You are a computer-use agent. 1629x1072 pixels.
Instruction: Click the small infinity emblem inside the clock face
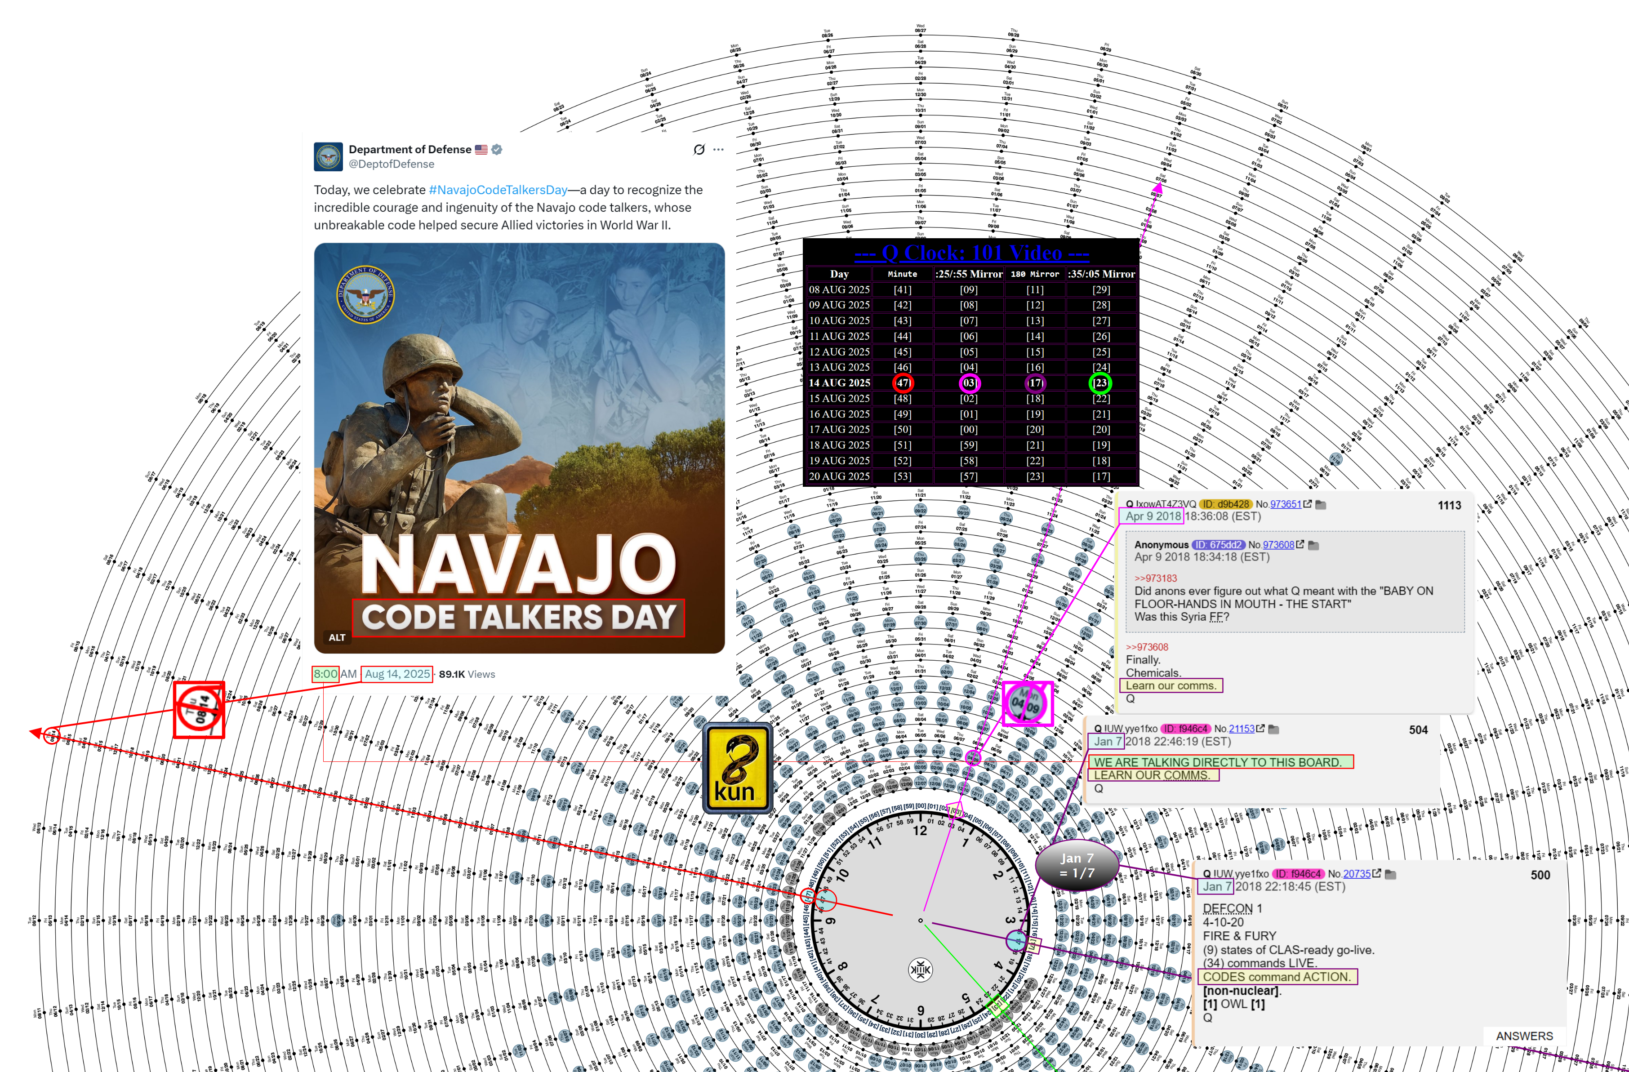pyautogui.click(x=920, y=970)
